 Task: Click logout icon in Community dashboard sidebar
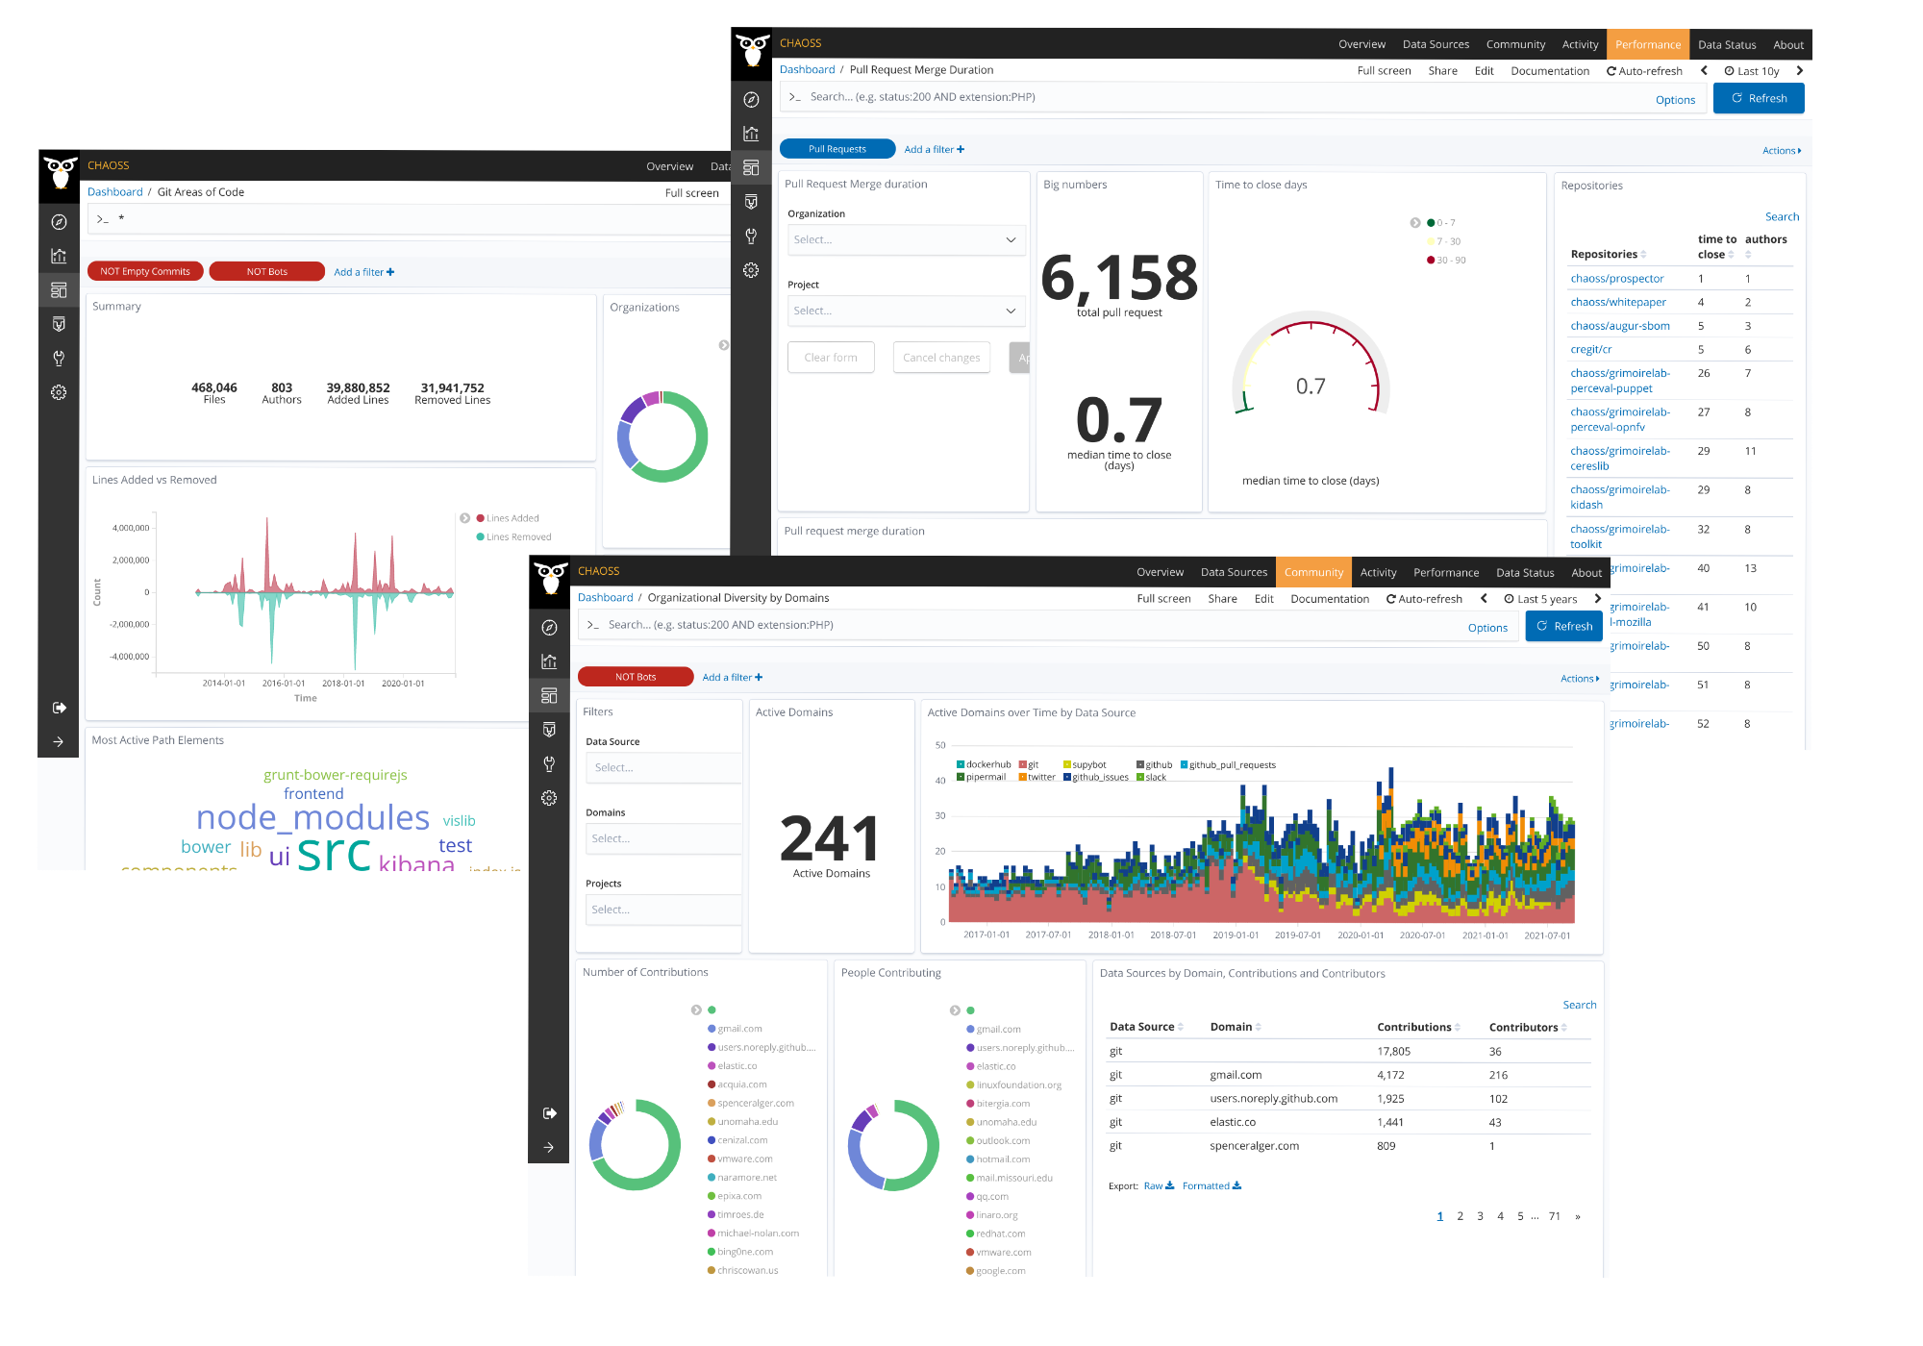549,1113
